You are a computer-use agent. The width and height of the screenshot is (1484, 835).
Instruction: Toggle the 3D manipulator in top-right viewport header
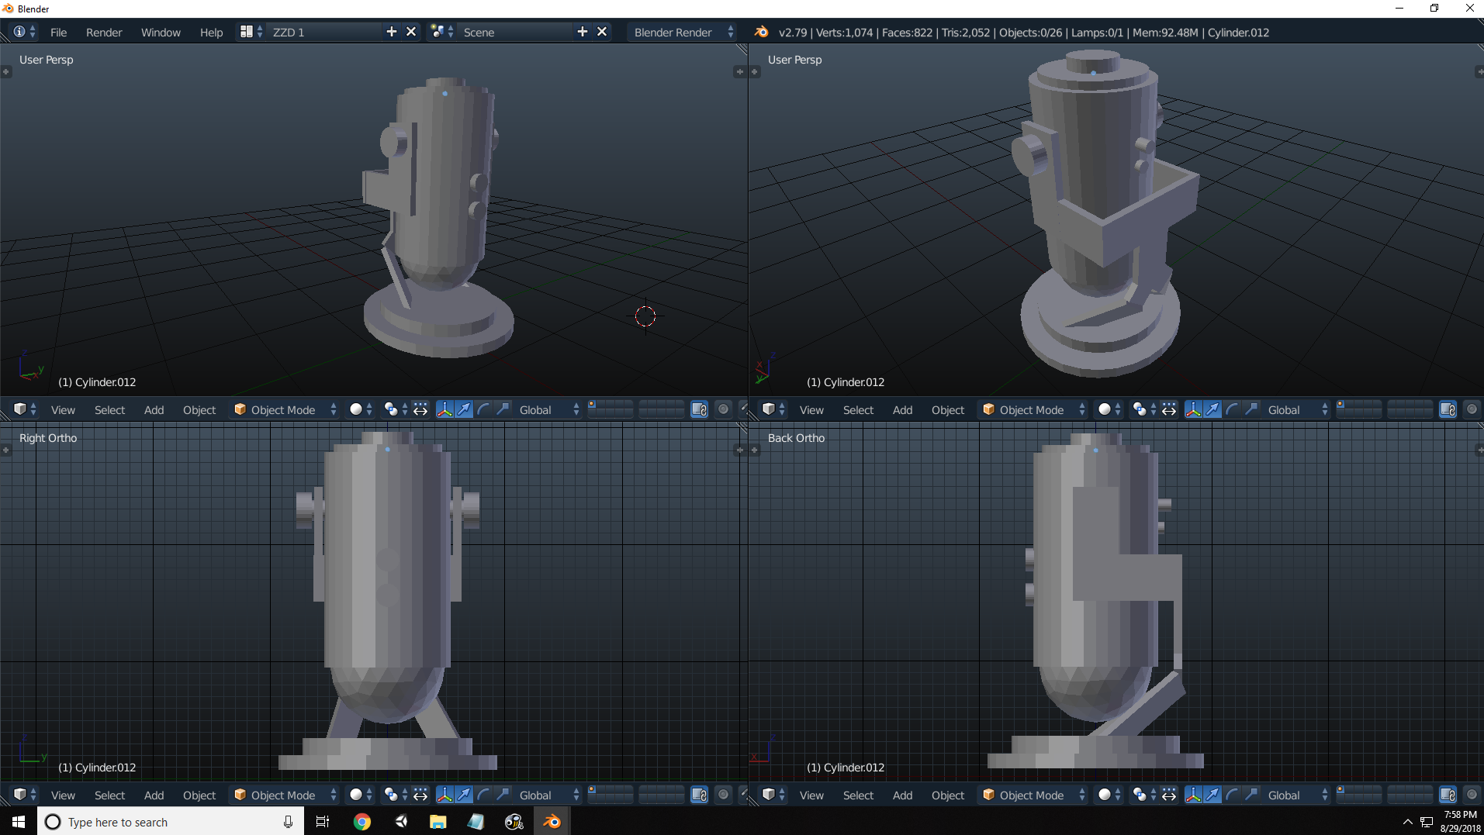point(1193,409)
